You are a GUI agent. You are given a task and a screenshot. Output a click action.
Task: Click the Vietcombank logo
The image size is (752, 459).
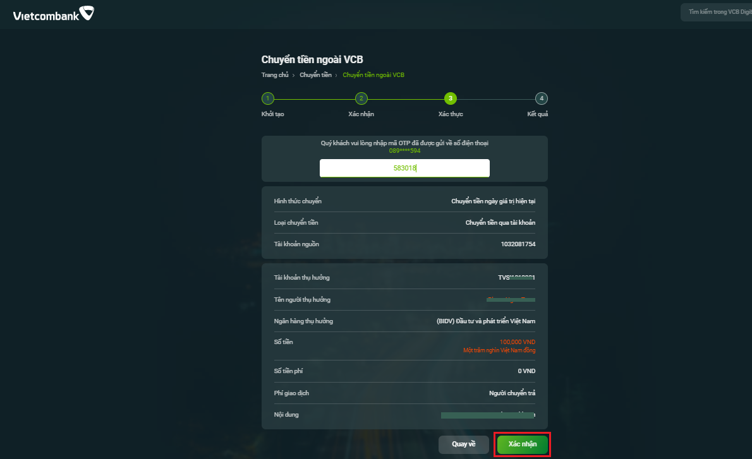point(53,13)
